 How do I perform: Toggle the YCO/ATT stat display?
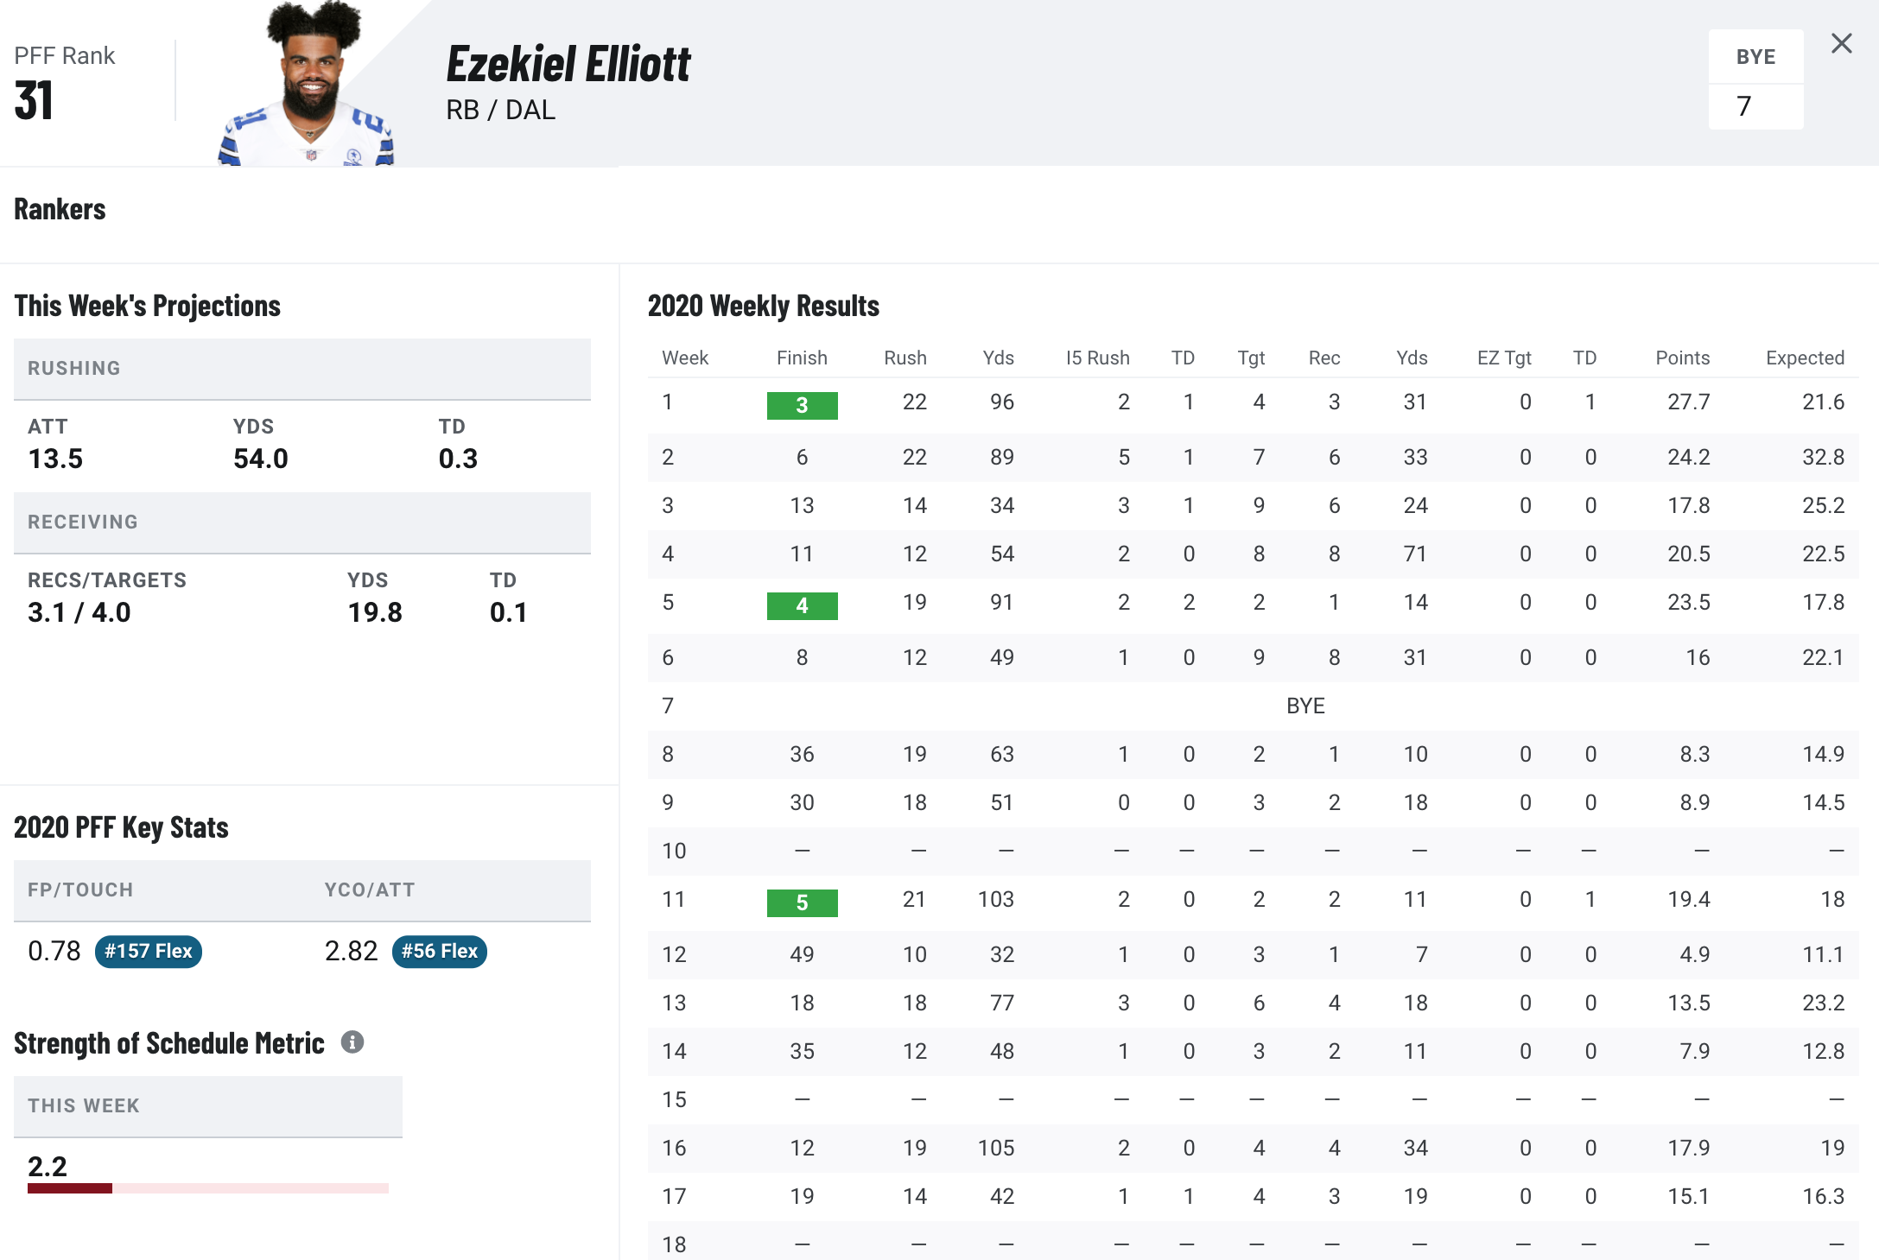[436, 951]
